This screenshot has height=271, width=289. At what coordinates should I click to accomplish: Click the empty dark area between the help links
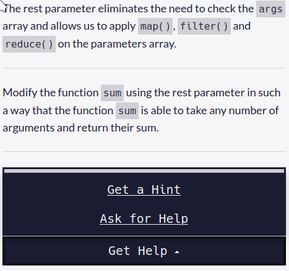point(144,204)
